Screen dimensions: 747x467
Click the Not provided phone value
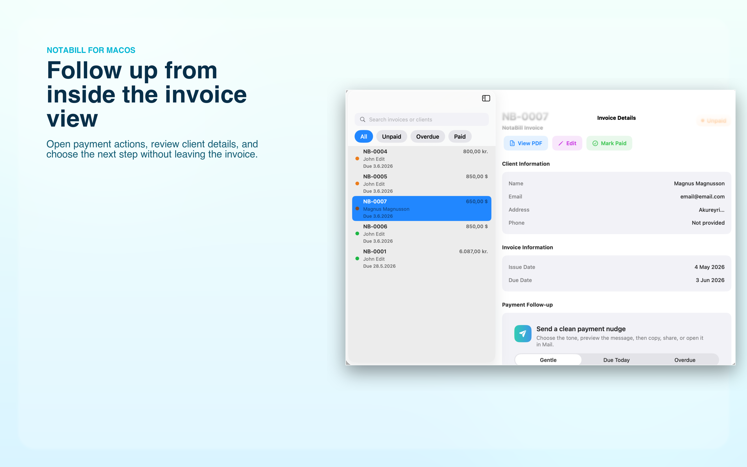point(708,223)
